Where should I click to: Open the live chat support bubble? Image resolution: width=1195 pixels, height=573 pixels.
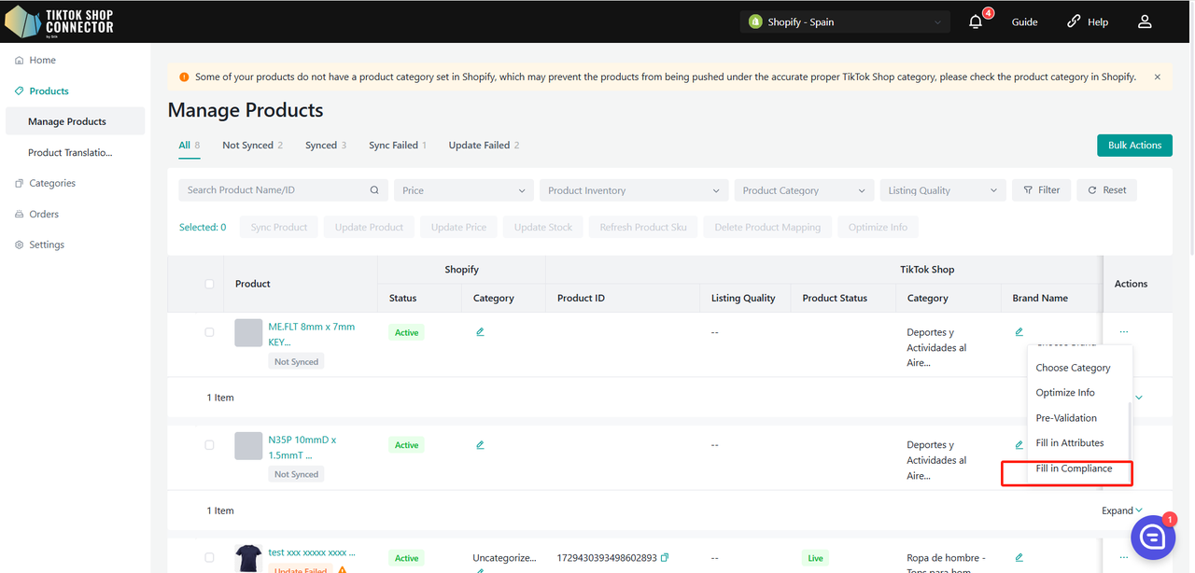point(1152,537)
